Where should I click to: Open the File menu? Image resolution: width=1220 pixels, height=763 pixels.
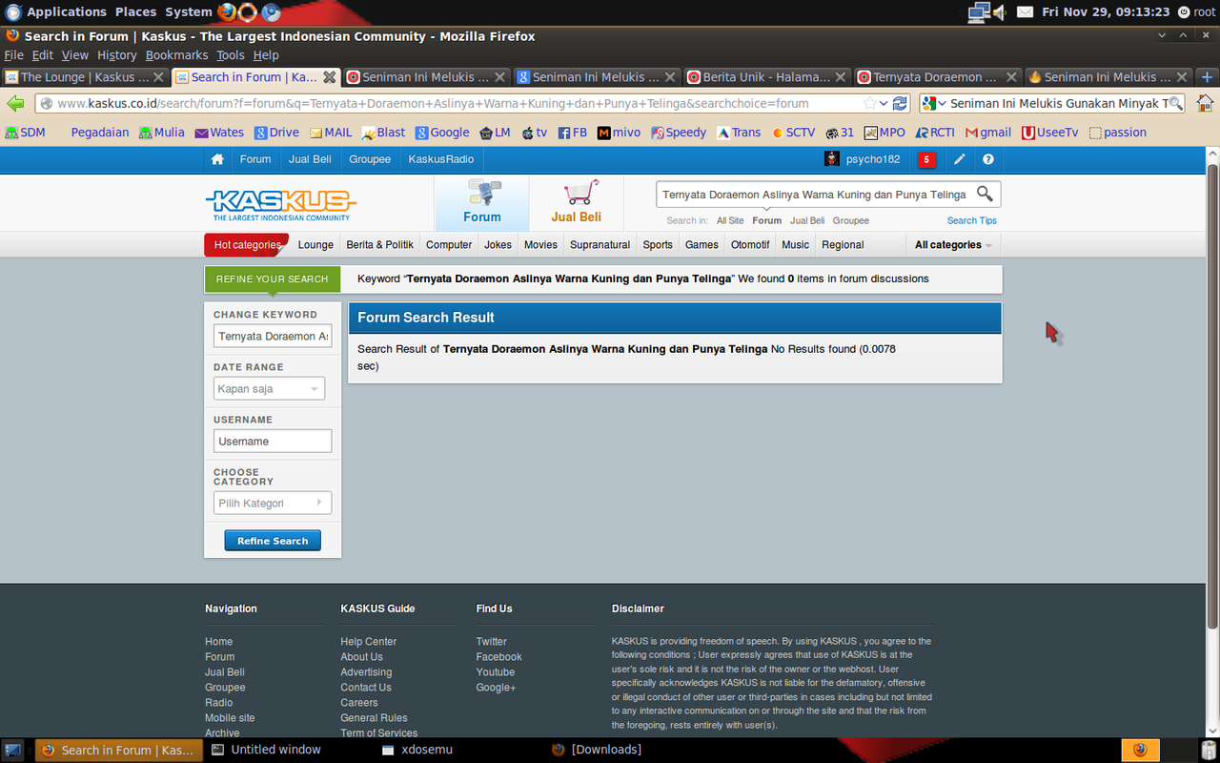coord(13,55)
